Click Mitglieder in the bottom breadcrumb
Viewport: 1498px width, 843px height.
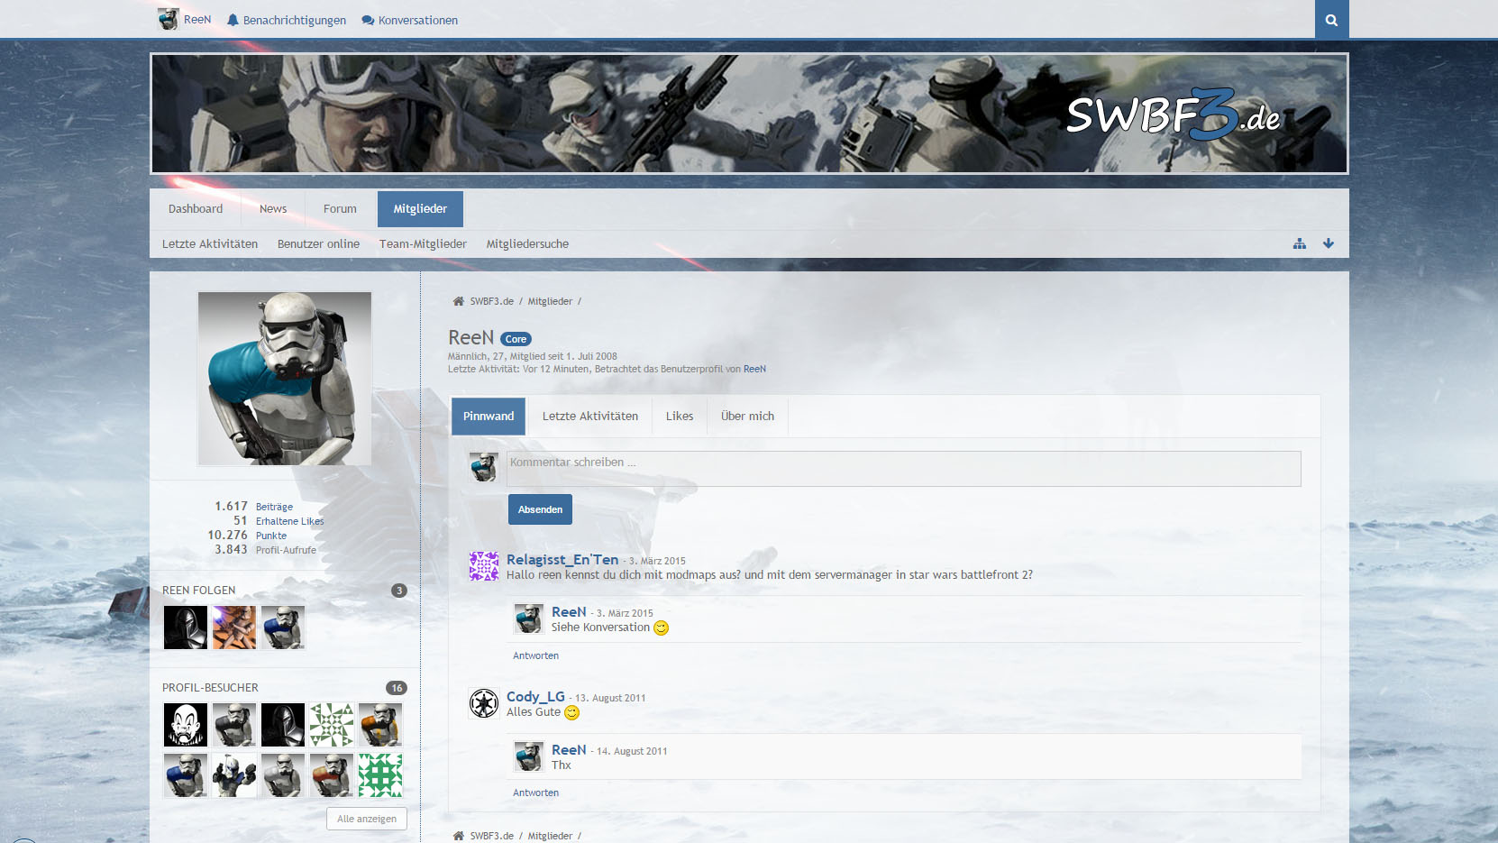coord(550,836)
